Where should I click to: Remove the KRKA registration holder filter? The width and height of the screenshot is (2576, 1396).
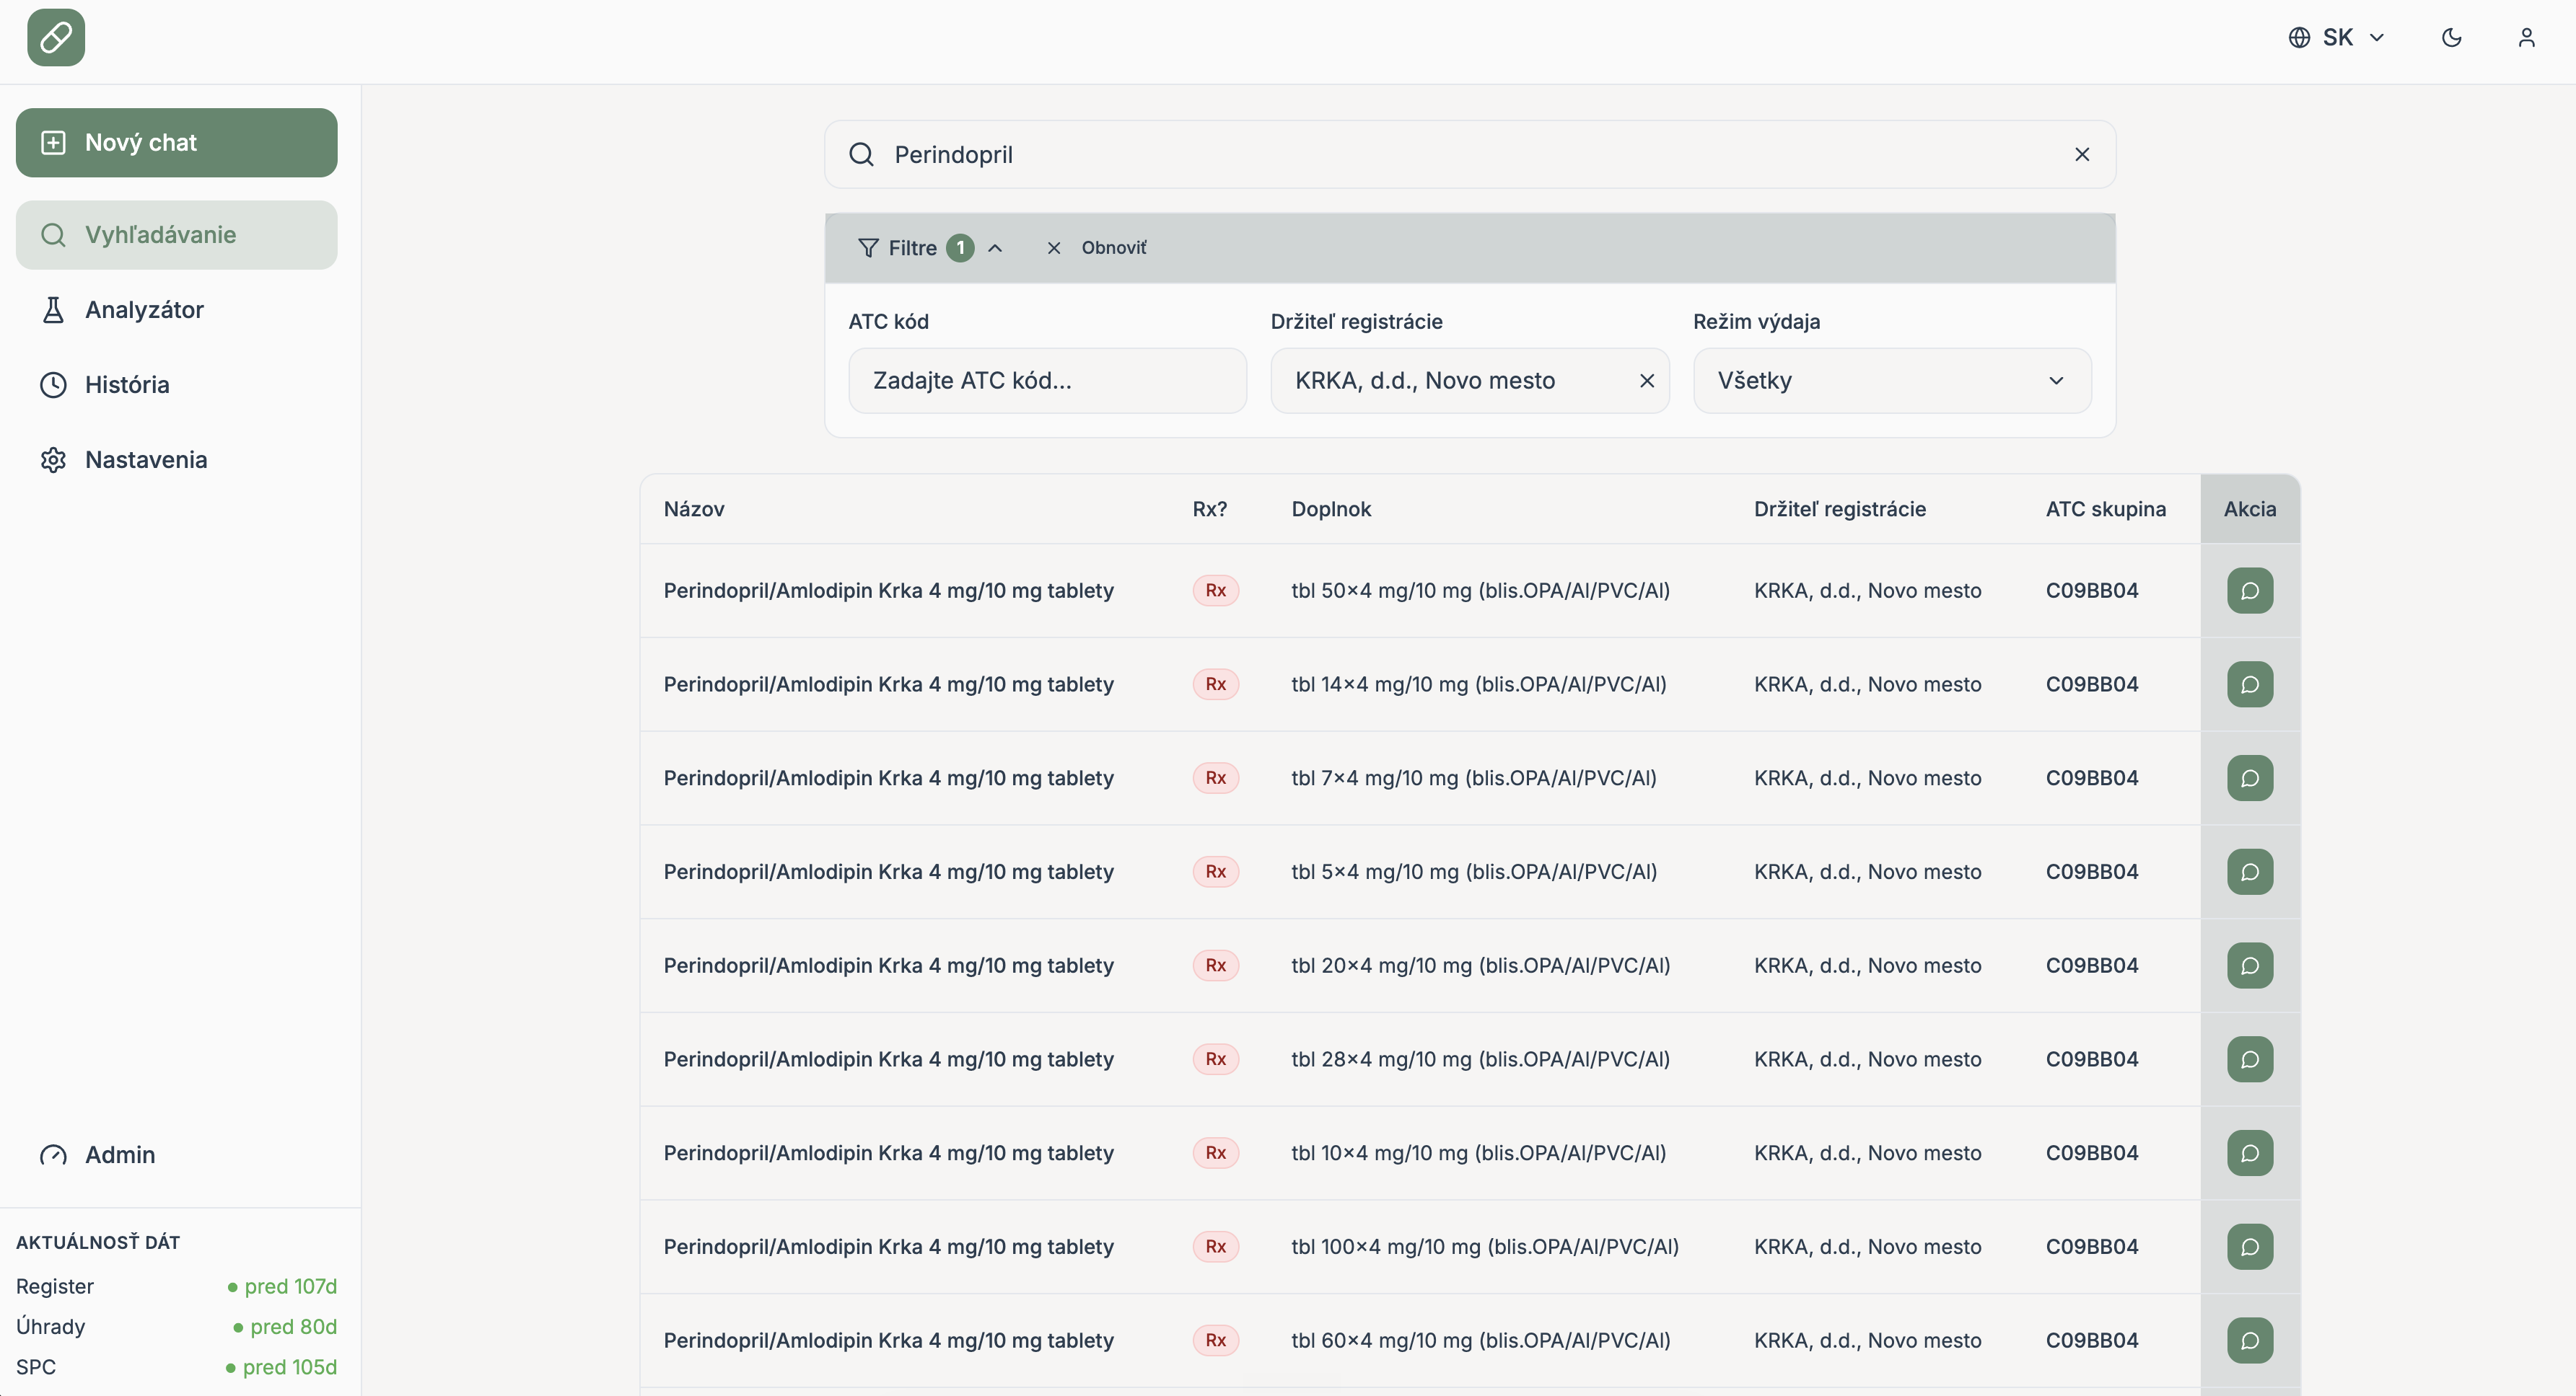pos(1647,381)
